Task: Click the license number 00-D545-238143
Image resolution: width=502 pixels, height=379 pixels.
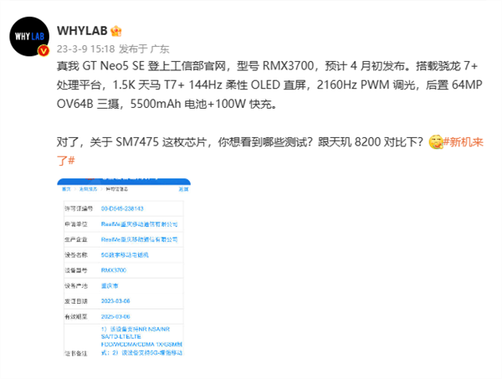Action: 122,208
